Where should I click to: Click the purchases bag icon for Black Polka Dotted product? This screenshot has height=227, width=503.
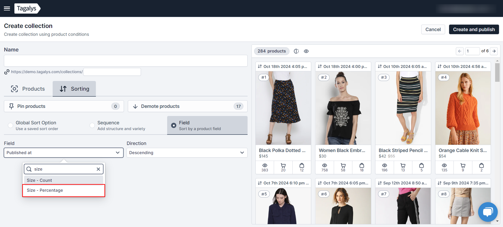[x=302, y=165]
